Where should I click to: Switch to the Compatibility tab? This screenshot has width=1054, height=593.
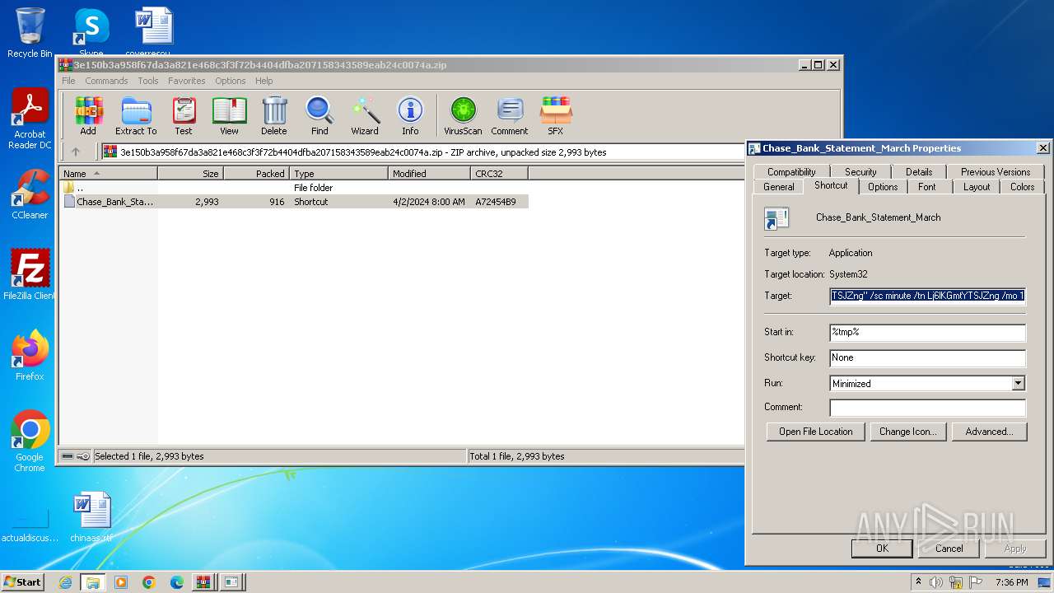coord(791,171)
